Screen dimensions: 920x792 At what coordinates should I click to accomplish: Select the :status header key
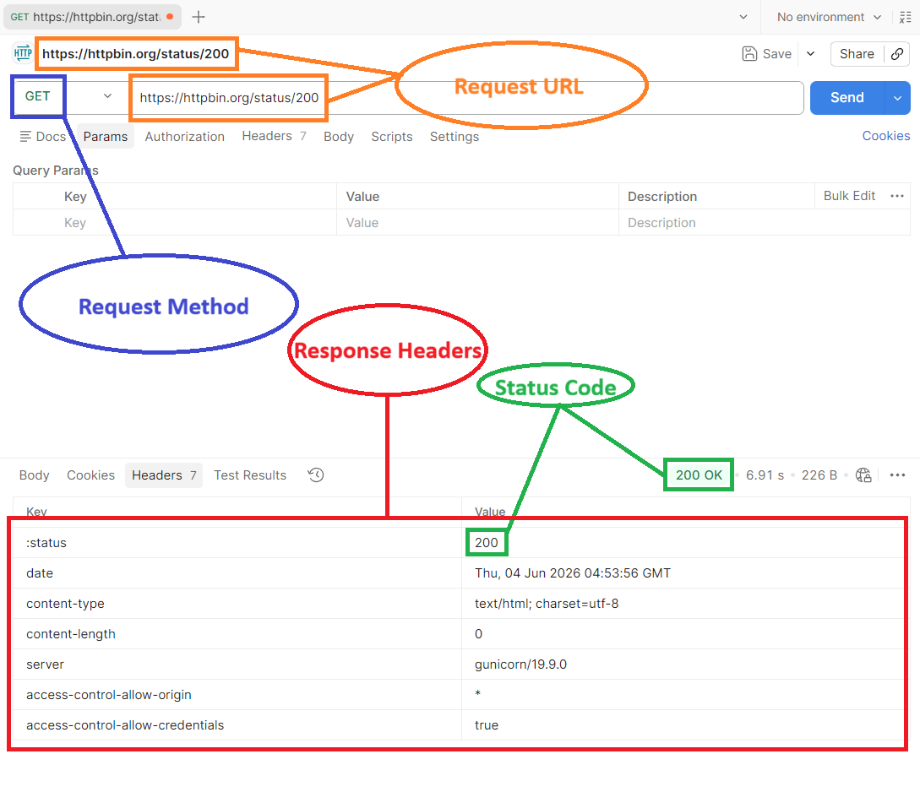46,543
